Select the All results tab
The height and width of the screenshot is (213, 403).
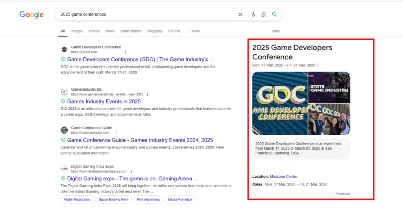(63, 31)
